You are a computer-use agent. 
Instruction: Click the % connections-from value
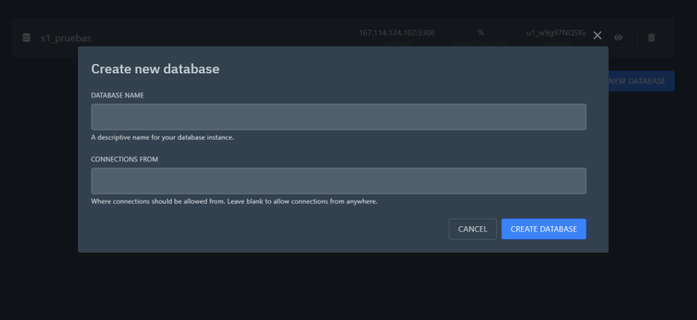[x=481, y=32]
